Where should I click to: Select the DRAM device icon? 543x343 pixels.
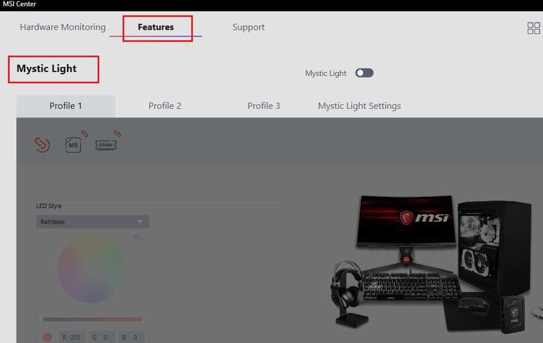pyautogui.click(x=106, y=145)
